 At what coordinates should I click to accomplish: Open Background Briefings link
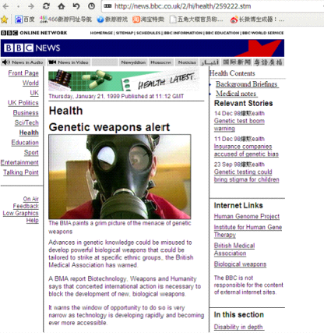247,84
